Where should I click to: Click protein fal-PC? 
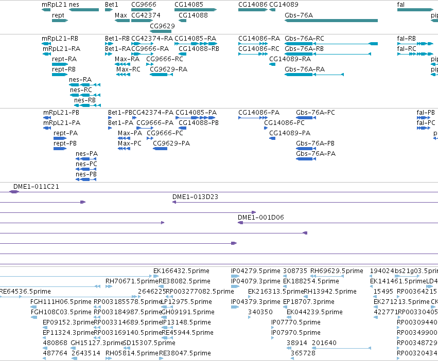coord(424,128)
